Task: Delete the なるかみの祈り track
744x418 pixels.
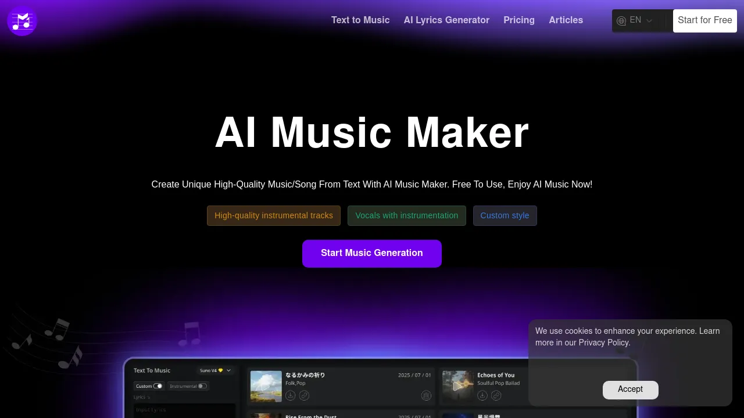Action: pyautogui.click(x=426, y=395)
